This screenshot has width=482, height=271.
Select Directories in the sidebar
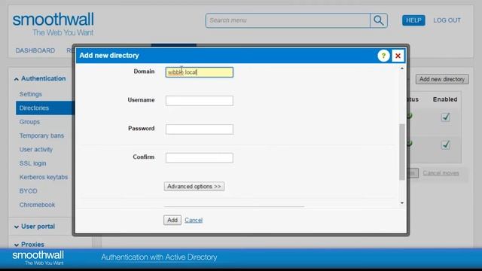coord(45,108)
